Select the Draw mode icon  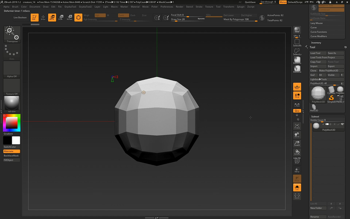click(43, 18)
